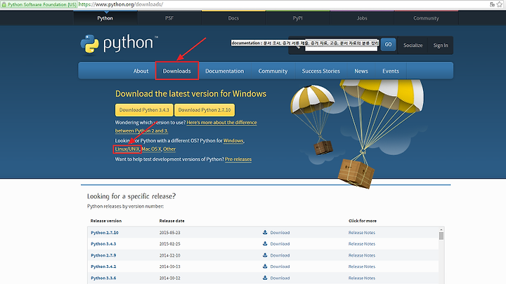Click download icon for Python 3.4.3
The width and height of the screenshot is (506, 284).
point(265,243)
